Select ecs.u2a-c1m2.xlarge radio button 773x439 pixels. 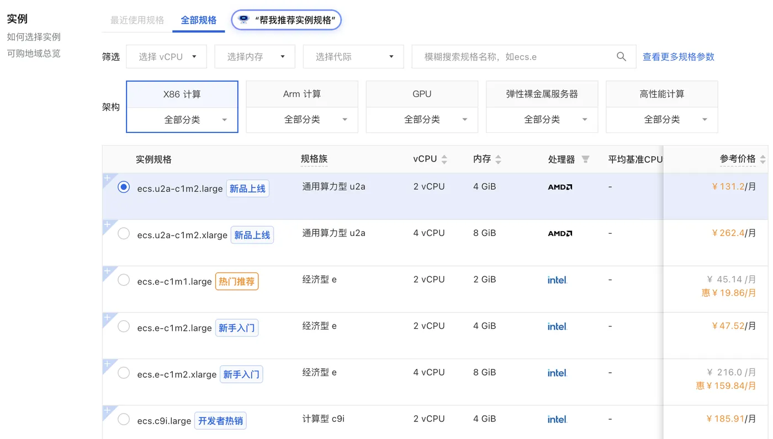click(124, 233)
